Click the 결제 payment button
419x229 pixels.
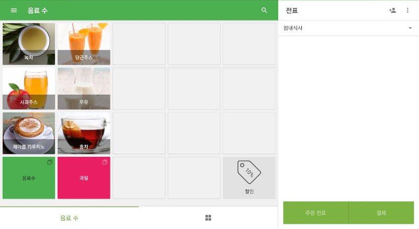coord(381,213)
